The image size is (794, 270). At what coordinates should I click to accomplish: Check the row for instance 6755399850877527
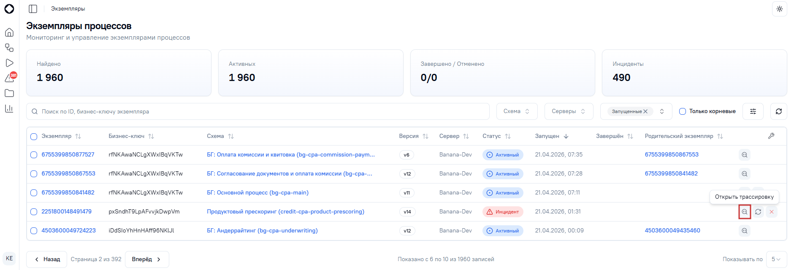(x=34, y=155)
